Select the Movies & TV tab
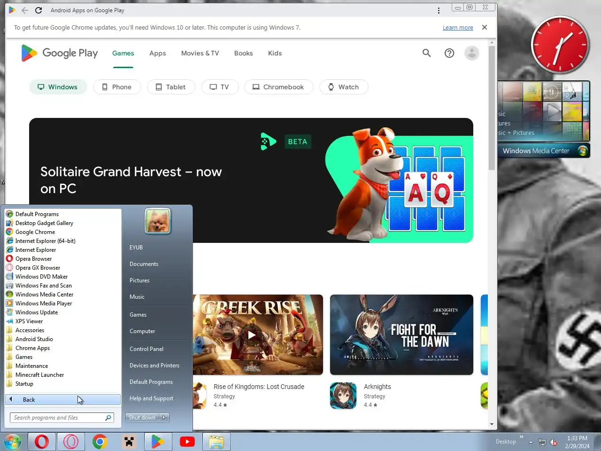Screen dimensions: 601x451 tap(200, 53)
